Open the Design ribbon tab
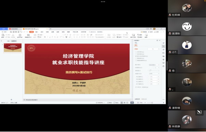206x132 pixels. pos(42,32)
